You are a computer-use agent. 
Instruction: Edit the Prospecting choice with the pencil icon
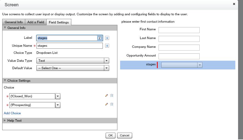coord(106,104)
